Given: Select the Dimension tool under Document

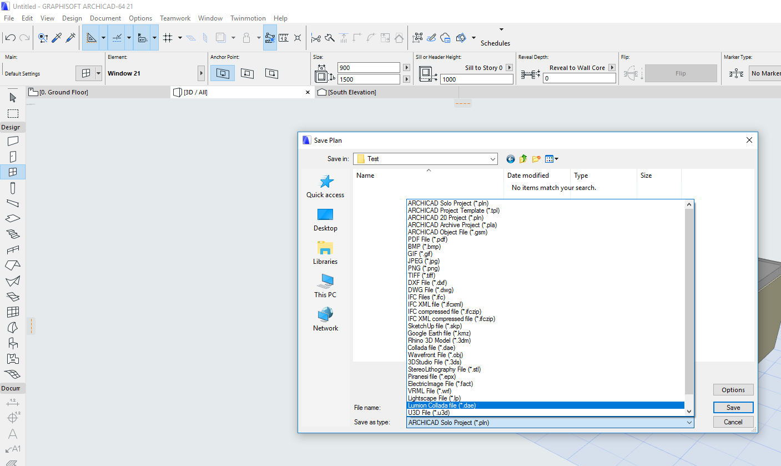Looking at the screenshot, I should [x=13, y=402].
